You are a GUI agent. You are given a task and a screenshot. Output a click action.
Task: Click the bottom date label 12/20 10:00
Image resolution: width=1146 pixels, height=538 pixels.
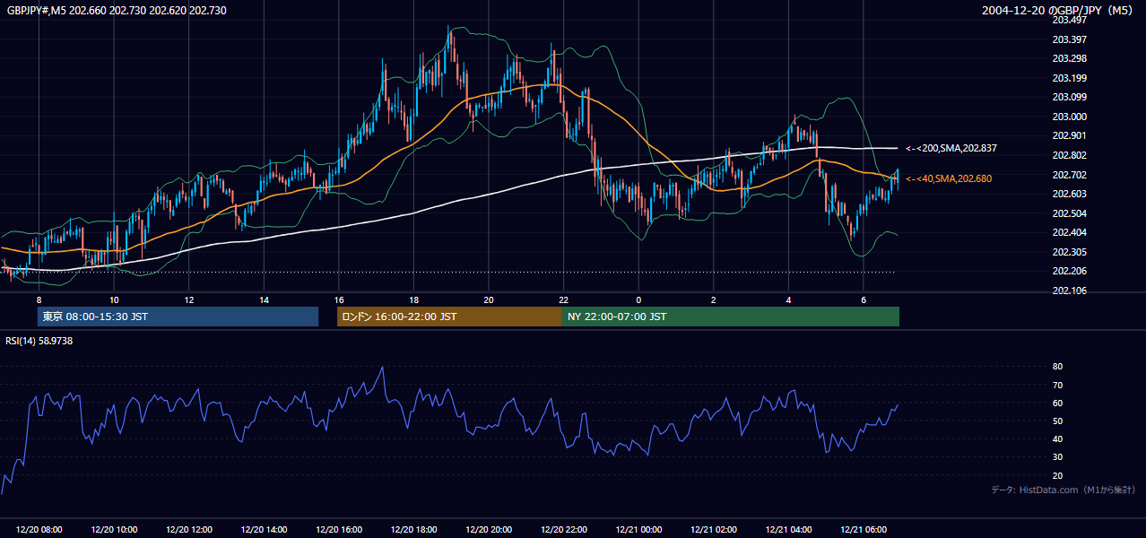(x=114, y=530)
